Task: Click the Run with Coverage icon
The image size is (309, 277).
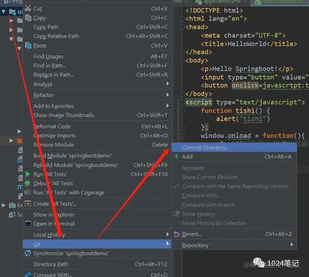Action: point(27,192)
